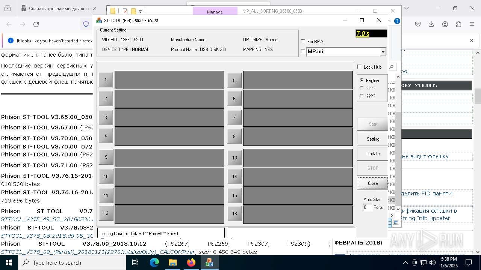Enable the Lock Hub checkbox

pos(359,67)
